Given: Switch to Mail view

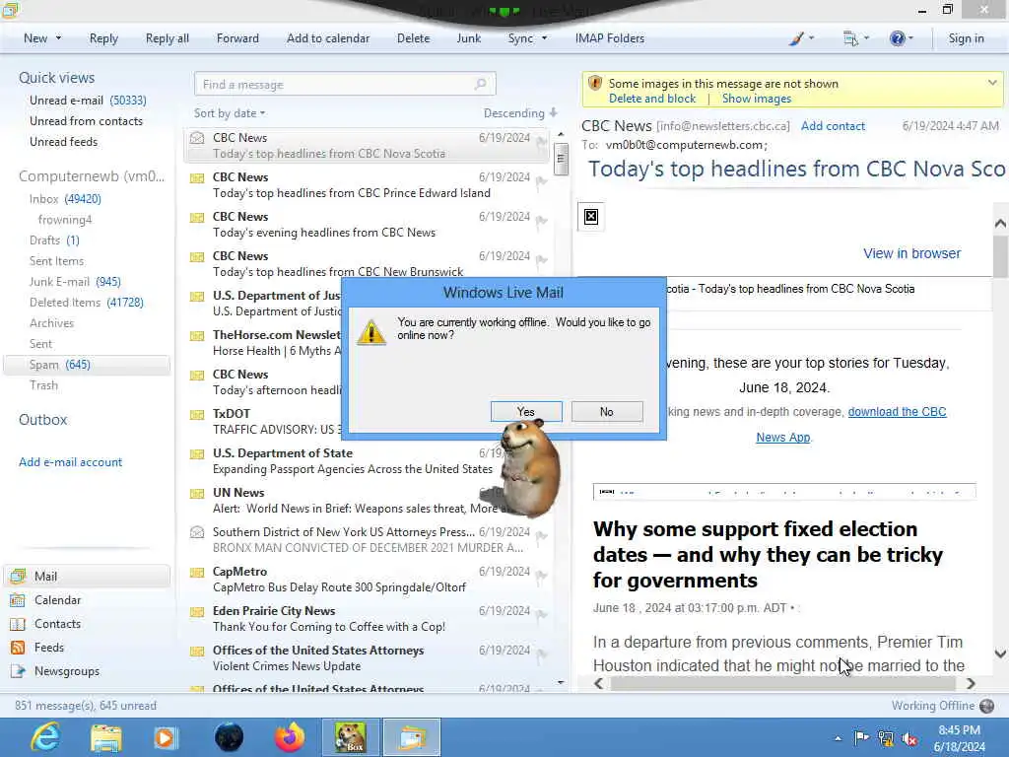Looking at the screenshot, I should pyautogui.click(x=87, y=576).
